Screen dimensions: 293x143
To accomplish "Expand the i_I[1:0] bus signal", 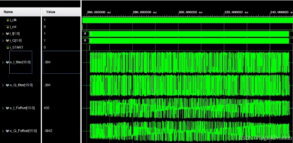I will tap(3, 34).
